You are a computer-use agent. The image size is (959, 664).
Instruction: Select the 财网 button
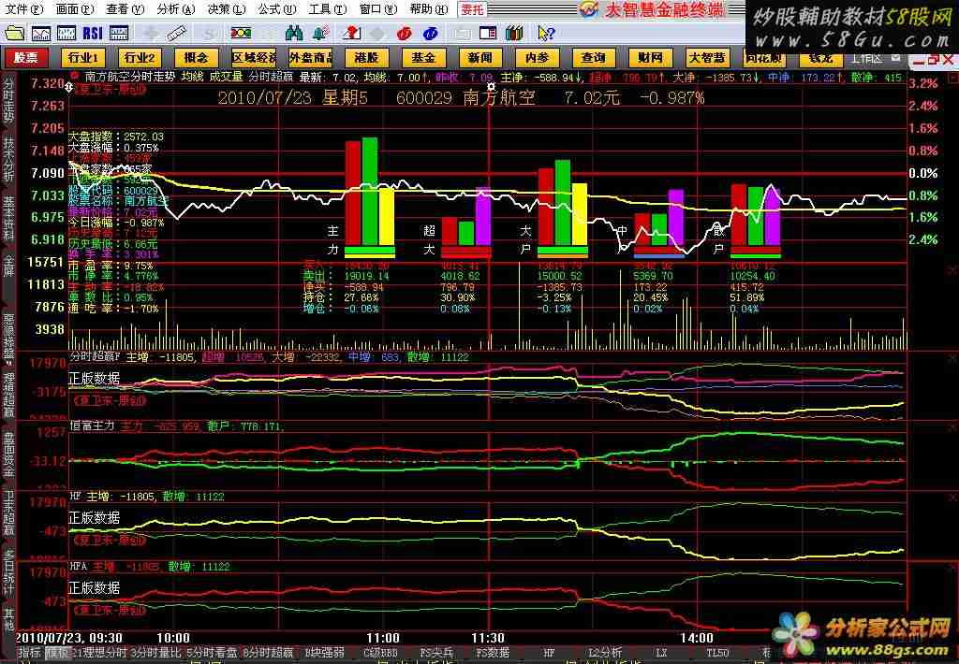650,57
